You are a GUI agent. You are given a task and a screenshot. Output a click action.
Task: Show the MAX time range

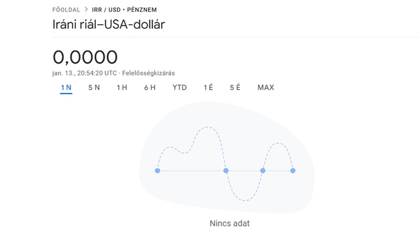tap(266, 87)
